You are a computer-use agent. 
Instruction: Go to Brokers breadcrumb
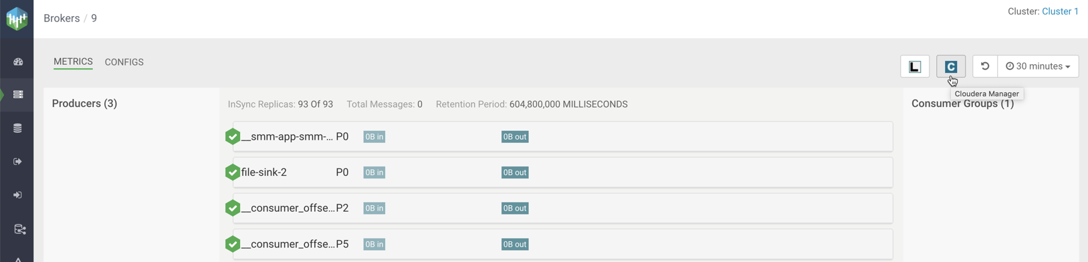(x=62, y=18)
